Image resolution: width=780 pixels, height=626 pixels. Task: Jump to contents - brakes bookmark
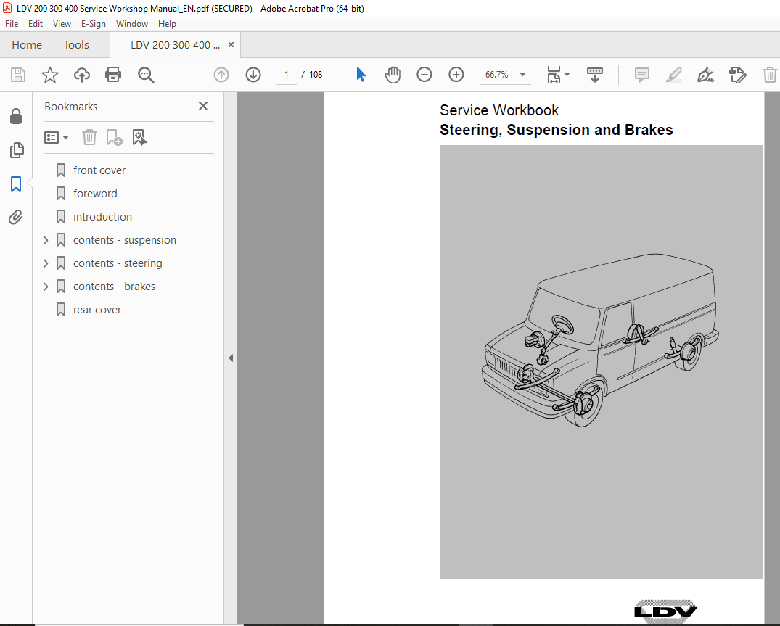[x=115, y=287]
